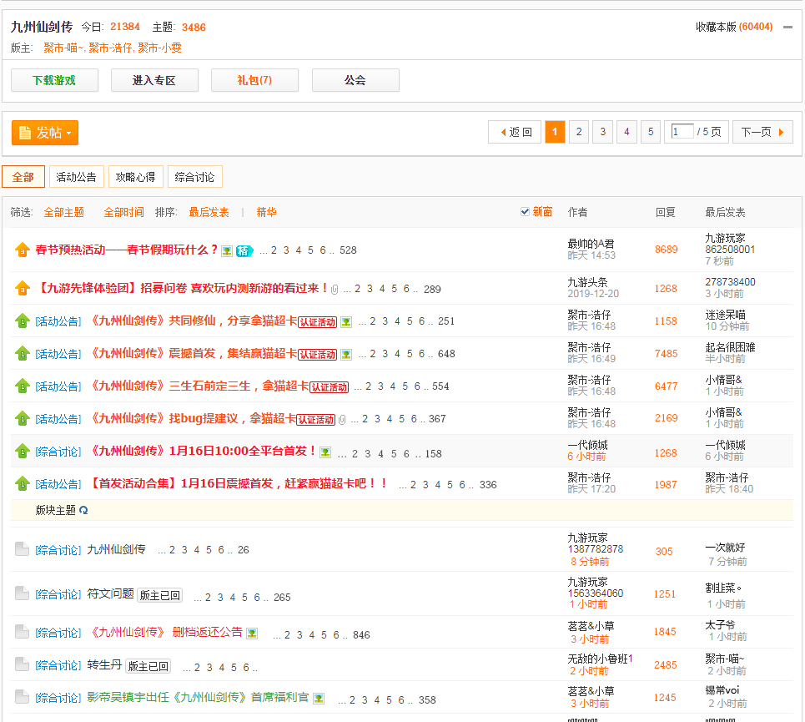Open thread 符文问题

110,594
